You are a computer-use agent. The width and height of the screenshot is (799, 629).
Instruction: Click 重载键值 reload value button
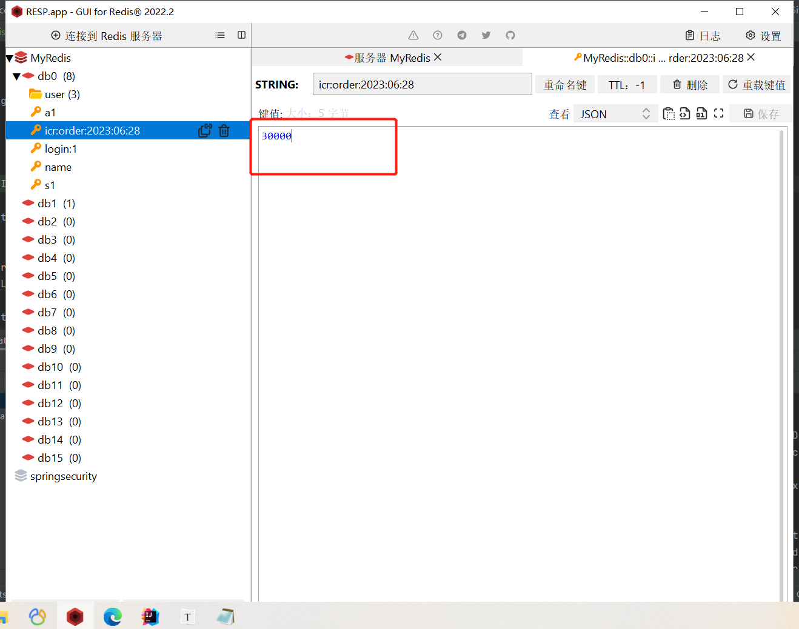click(x=757, y=85)
